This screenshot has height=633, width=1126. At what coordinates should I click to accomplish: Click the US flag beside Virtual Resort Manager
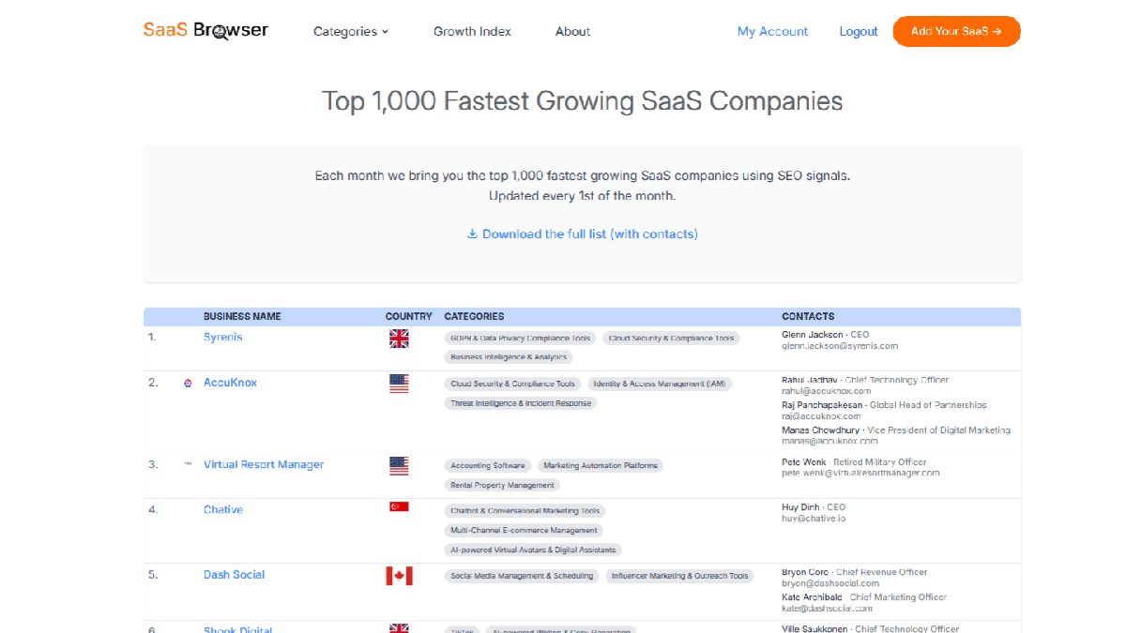(399, 465)
